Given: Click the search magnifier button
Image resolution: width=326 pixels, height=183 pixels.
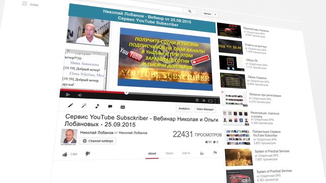Looking at the screenshot, I should (189, 11).
